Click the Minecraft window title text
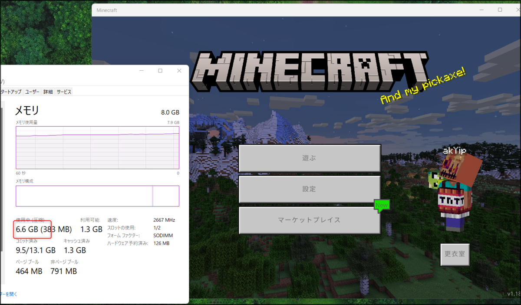Screen dimensions: 521x305 point(106,10)
